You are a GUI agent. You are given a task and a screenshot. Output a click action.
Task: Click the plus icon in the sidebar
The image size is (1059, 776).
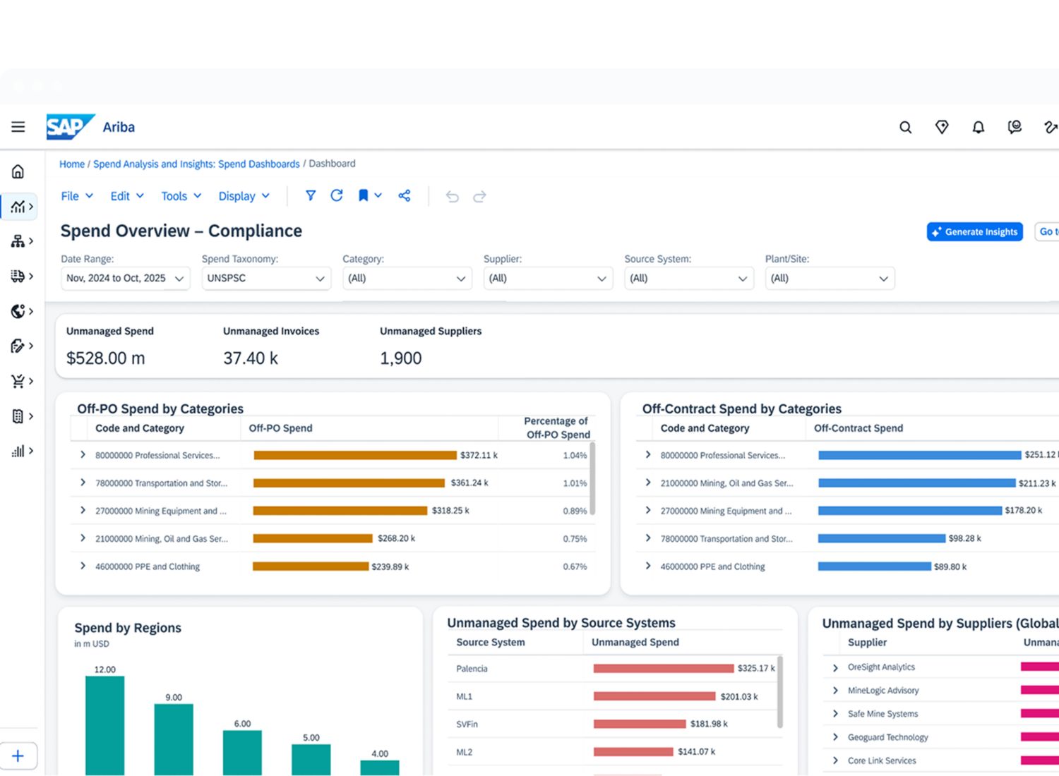click(18, 756)
